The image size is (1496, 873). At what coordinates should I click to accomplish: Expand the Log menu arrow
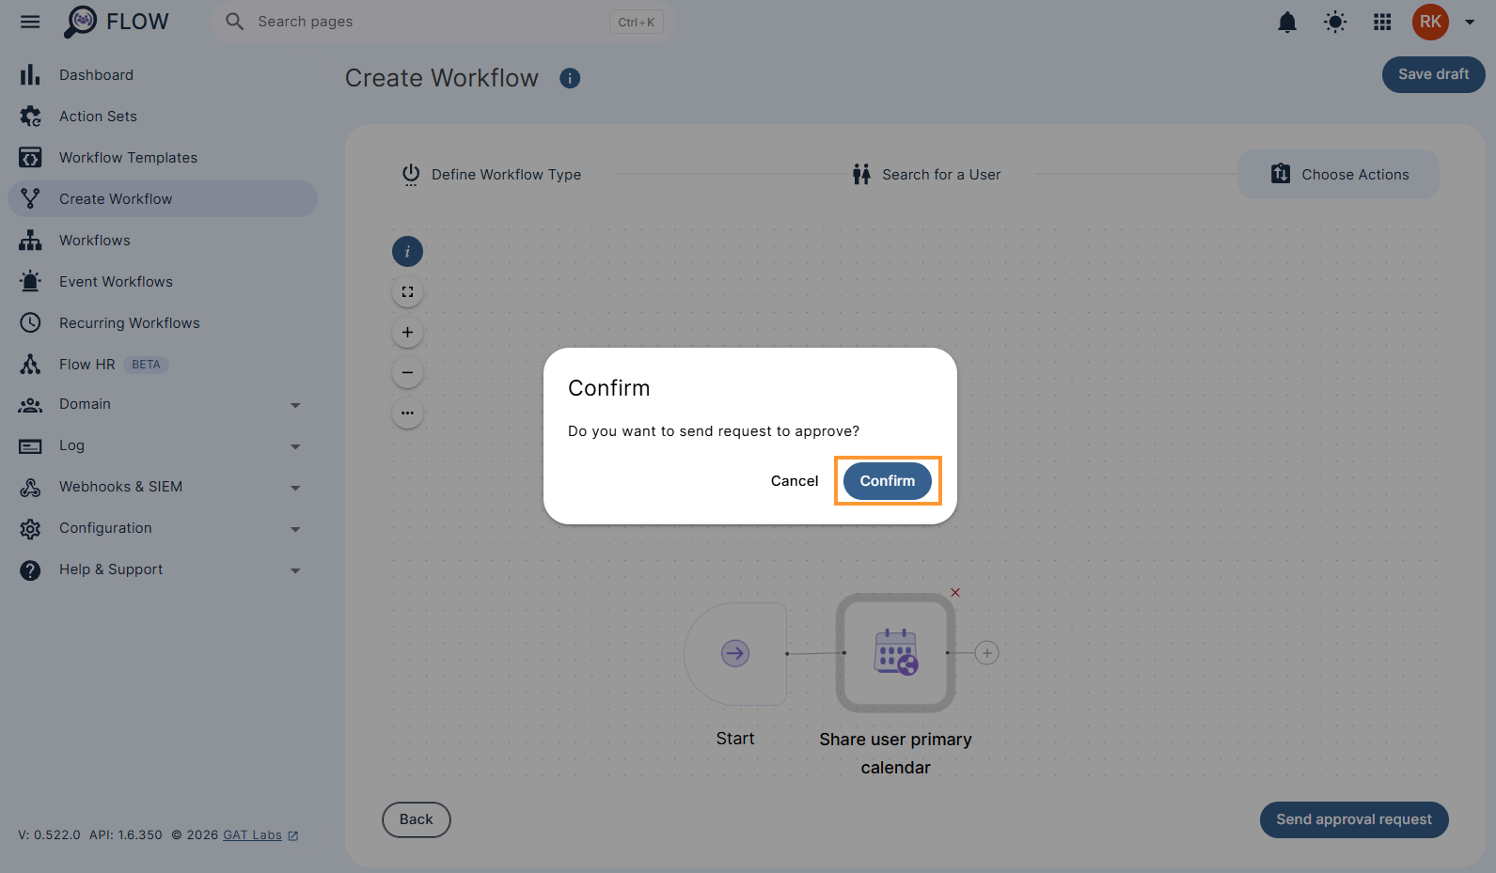point(295,447)
